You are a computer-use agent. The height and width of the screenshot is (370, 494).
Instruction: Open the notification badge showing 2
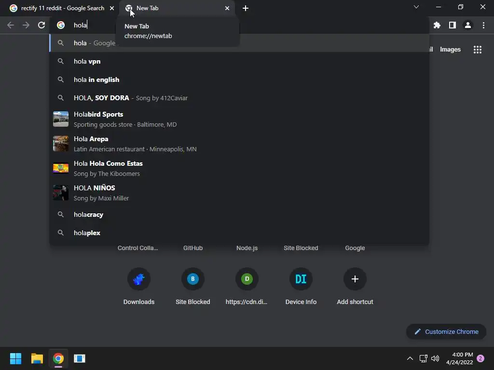point(480,358)
